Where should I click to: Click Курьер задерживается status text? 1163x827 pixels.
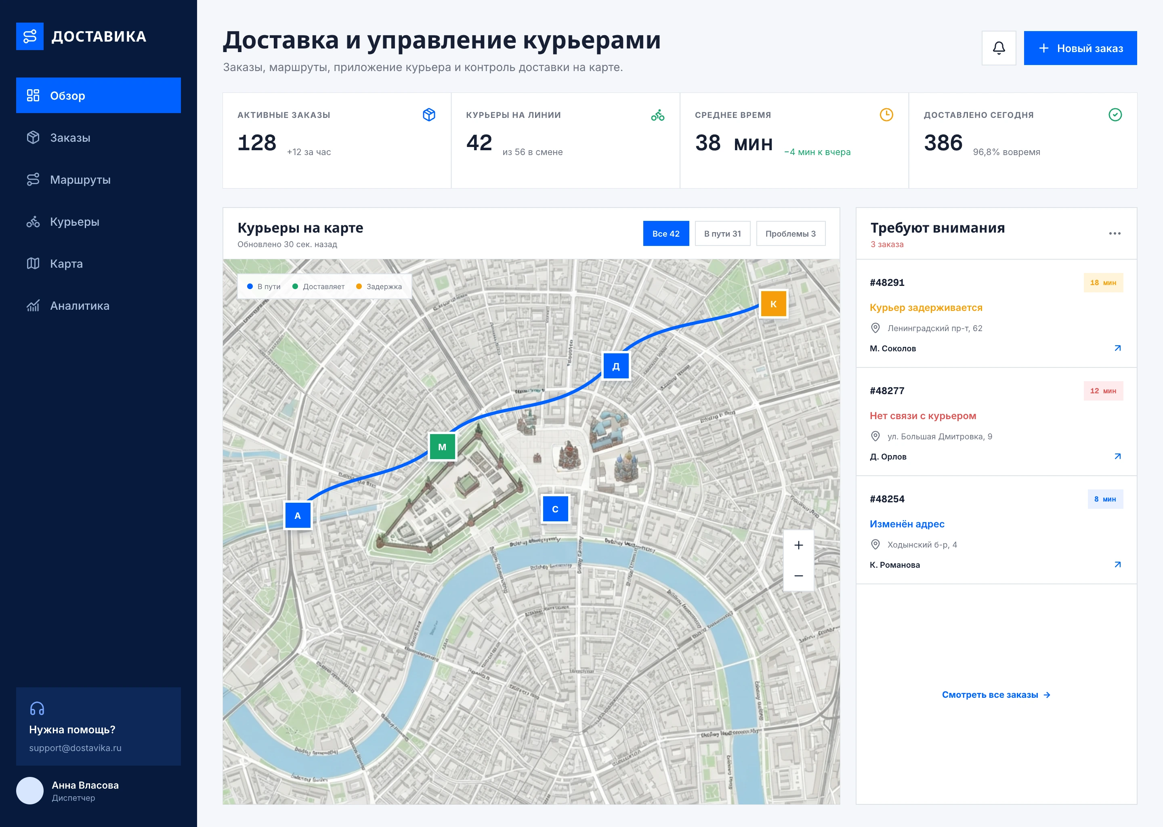pyautogui.click(x=926, y=308)
